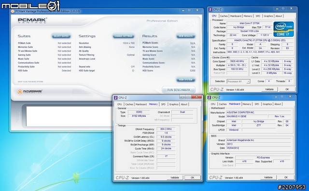Switch to Caches tab in CPU window
This screenshot has height=191, width=309.
pyautogui.click(x=224, y=16)
